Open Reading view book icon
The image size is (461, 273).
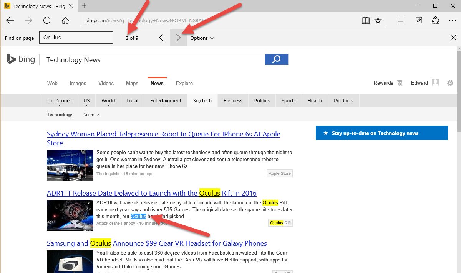[x=366, y=20]
